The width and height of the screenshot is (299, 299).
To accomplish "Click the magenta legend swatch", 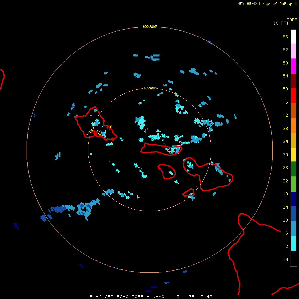I will [x=293, y=66].
